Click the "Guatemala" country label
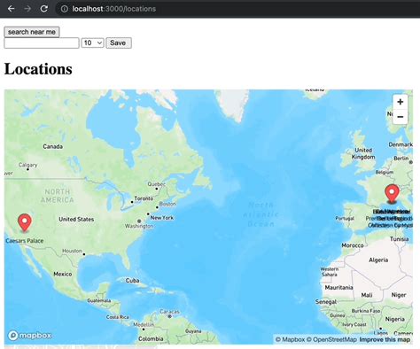This screenshot has width=420, height=349. (98, 300)
